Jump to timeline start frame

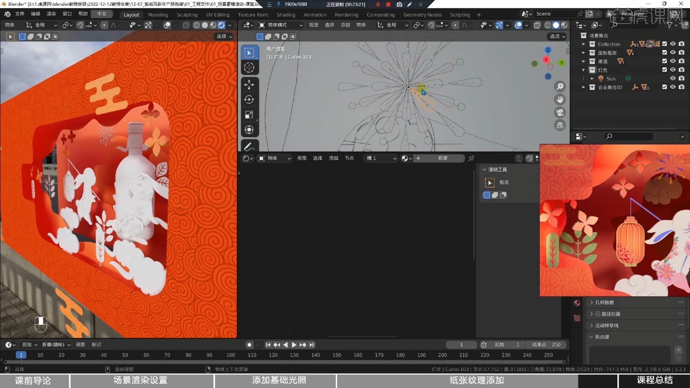pyautogui.click(x=268, y=345)
